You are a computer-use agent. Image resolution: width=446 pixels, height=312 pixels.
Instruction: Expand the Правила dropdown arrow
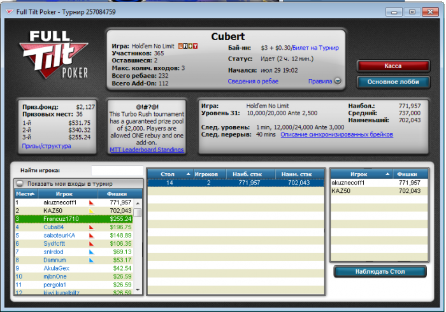338,82
